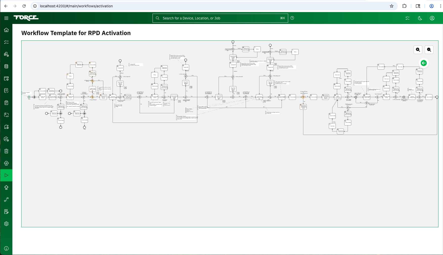443x255 pixels.
Task: Zoom into the workflow with the zoom-in control
Action: [418, 50]
